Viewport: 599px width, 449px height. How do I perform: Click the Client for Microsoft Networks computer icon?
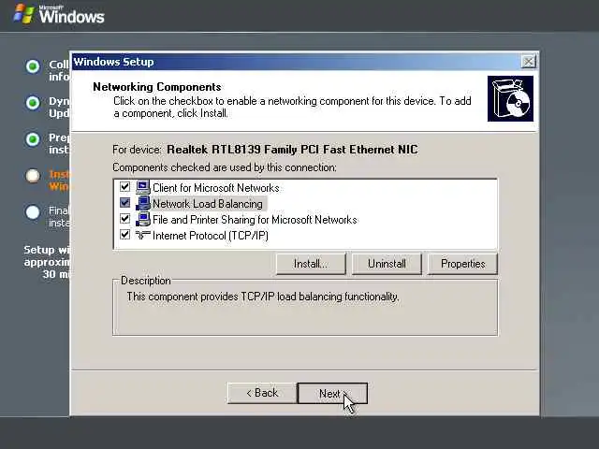click(143, 187)
